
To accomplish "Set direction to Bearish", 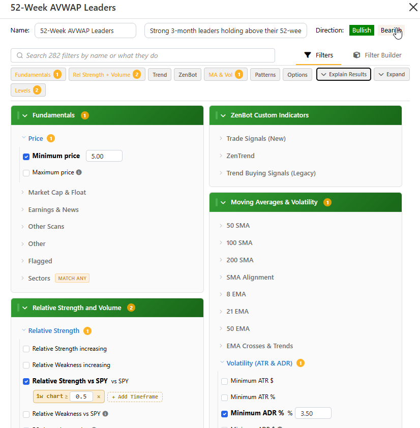I will pos(391,30).
